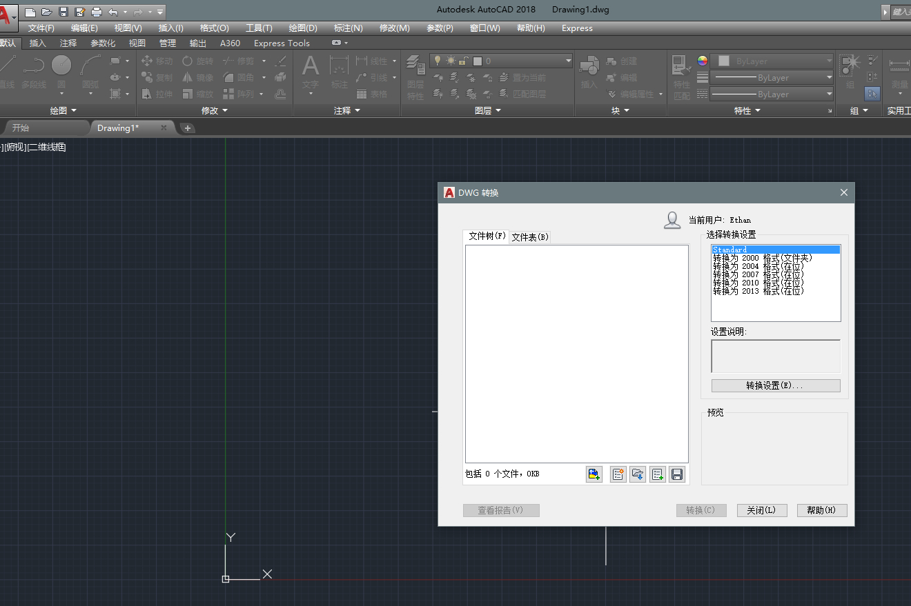The width and height of the screenshot is (911, 606).
Task: Click the Add File icon in DWG dialog
Action: tap(594, 474)
